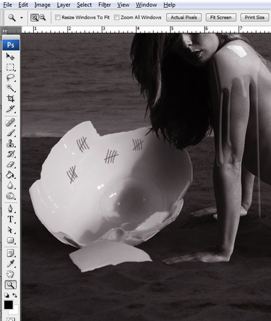Click the Photoshop Ps logo
The width and height of the screenshot is (271, 321).
11,45
